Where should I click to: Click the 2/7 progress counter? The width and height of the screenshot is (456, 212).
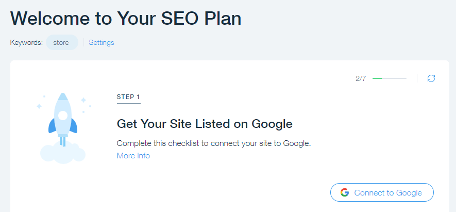(361, 78)
